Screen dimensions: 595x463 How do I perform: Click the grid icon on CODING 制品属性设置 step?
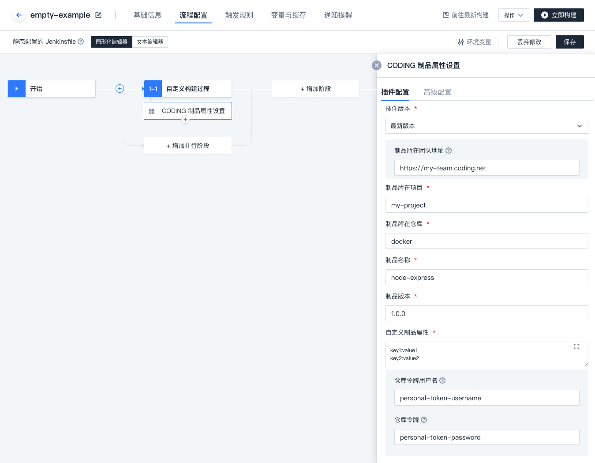[x=152, y=111]
